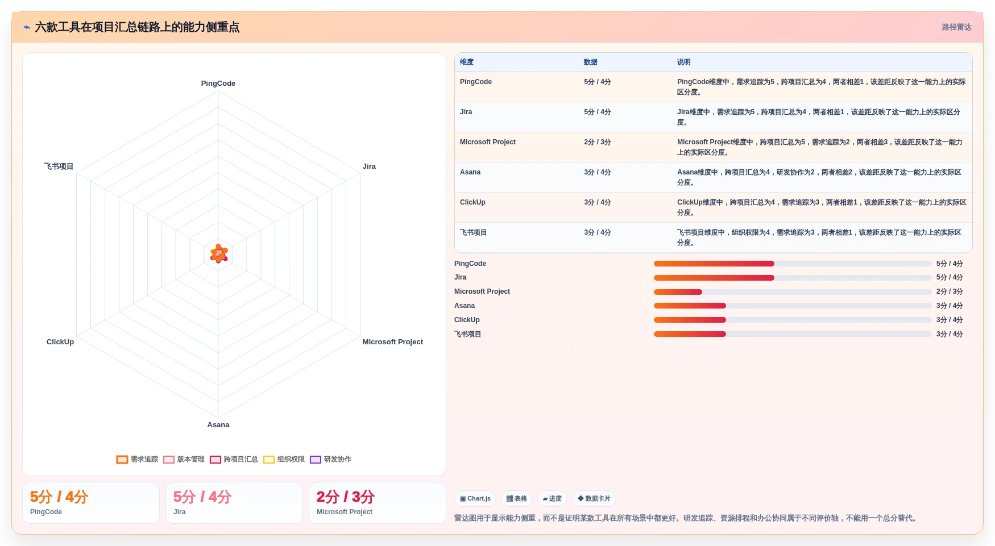Screen dimensions: 995x546
Task: Click the 说明 column header
Action: click(684, 62)
